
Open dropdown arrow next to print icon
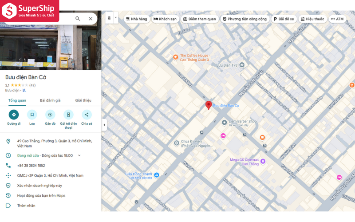click(x=116, y=18)
